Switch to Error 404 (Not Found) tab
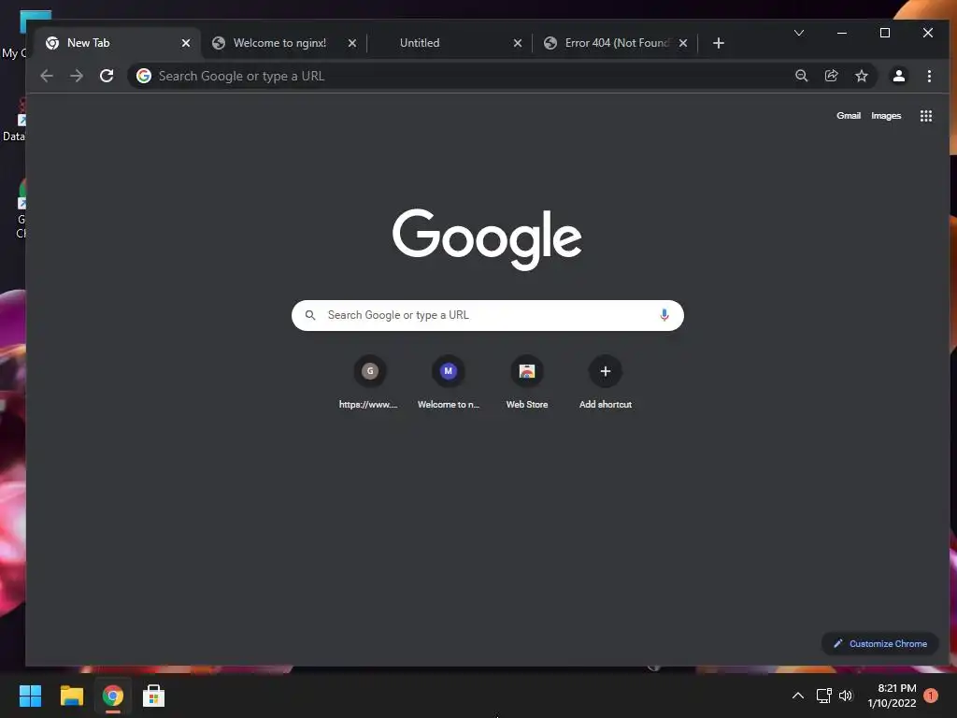The image size is (957, 718). click(x=615, y=43)
